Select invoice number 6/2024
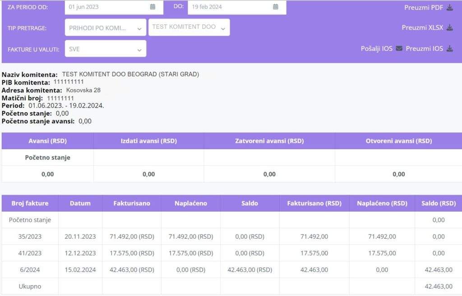The image size is (462, 296). [x=30, y=269]
